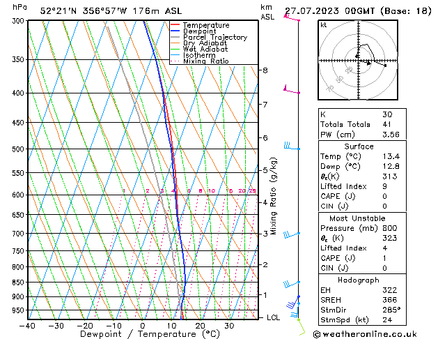Click the 600 hPa pressure axis label
The image size is (438, 339).
click(19, 195)
